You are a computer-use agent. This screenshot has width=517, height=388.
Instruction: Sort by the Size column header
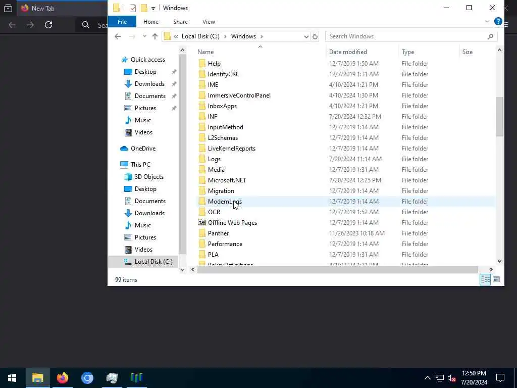(467, 52)
